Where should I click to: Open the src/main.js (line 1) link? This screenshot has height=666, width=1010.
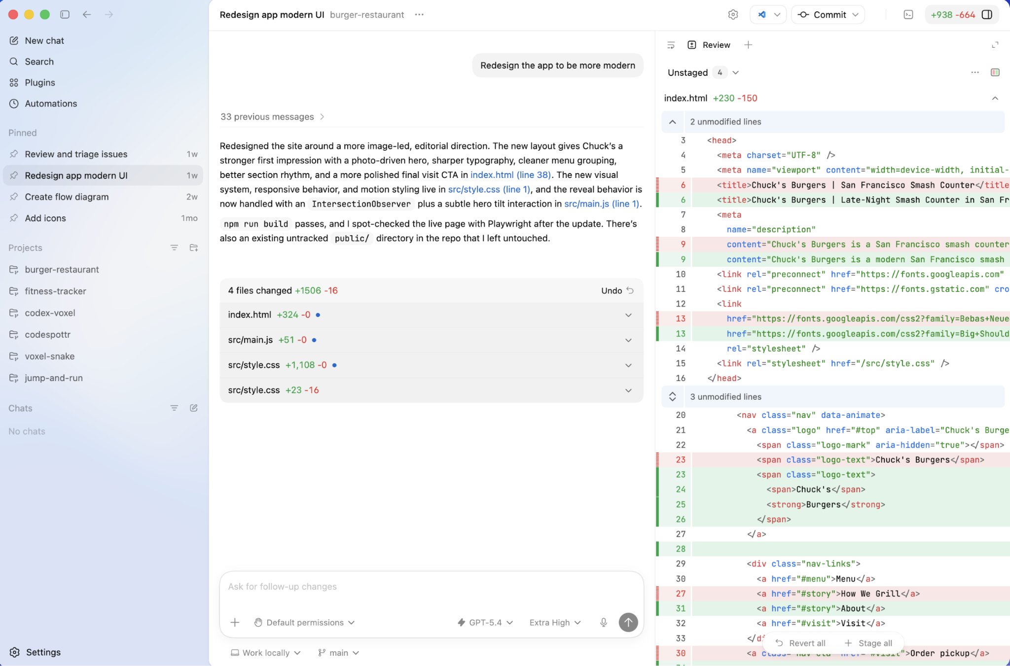click(x=602, y=204)
